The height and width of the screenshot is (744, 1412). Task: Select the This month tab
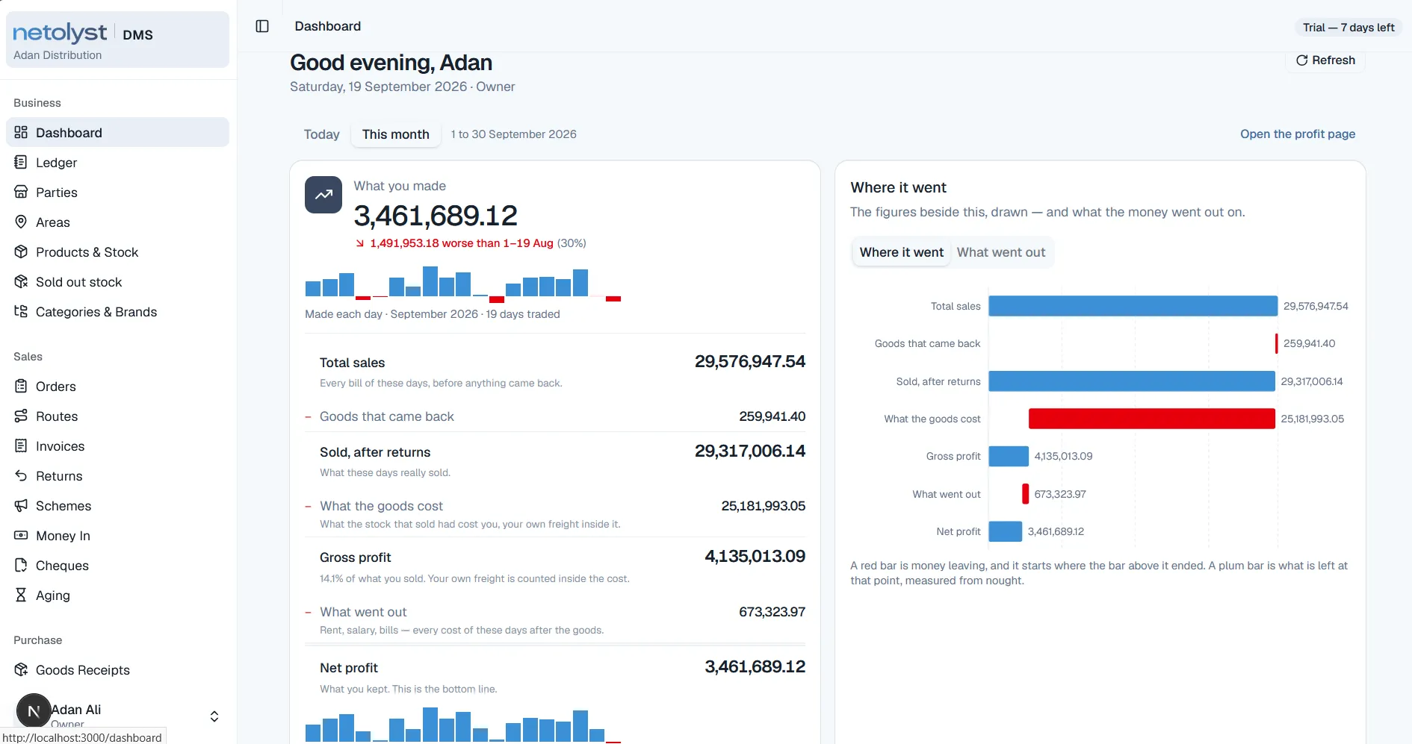pos(396,134)
